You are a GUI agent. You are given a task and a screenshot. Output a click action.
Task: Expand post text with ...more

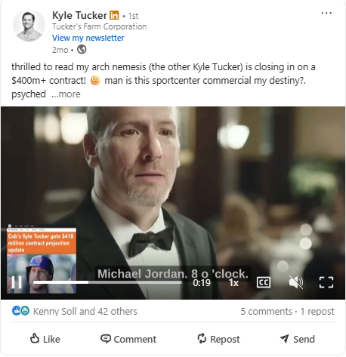coord(66,94)
